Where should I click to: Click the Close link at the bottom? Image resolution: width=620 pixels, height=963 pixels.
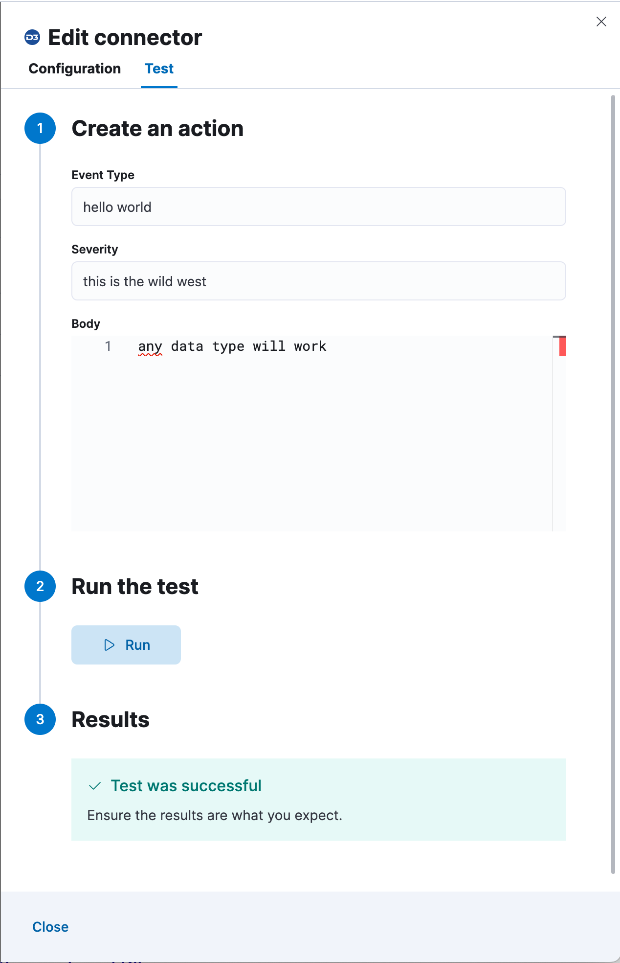coord(50,926)
